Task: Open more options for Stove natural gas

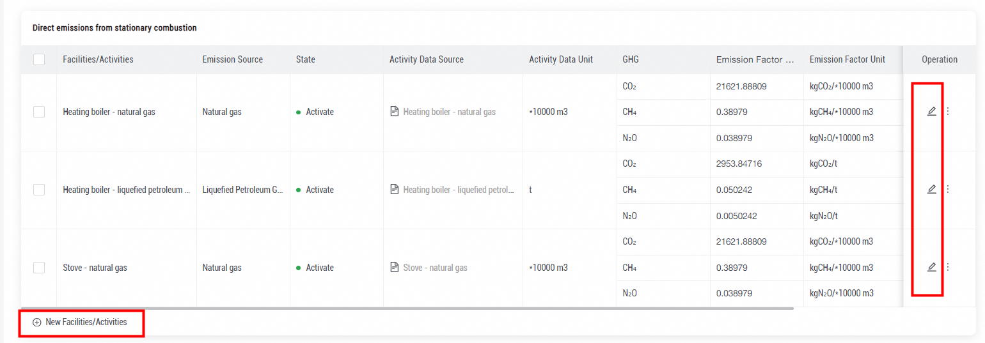Action: (948, 268)
